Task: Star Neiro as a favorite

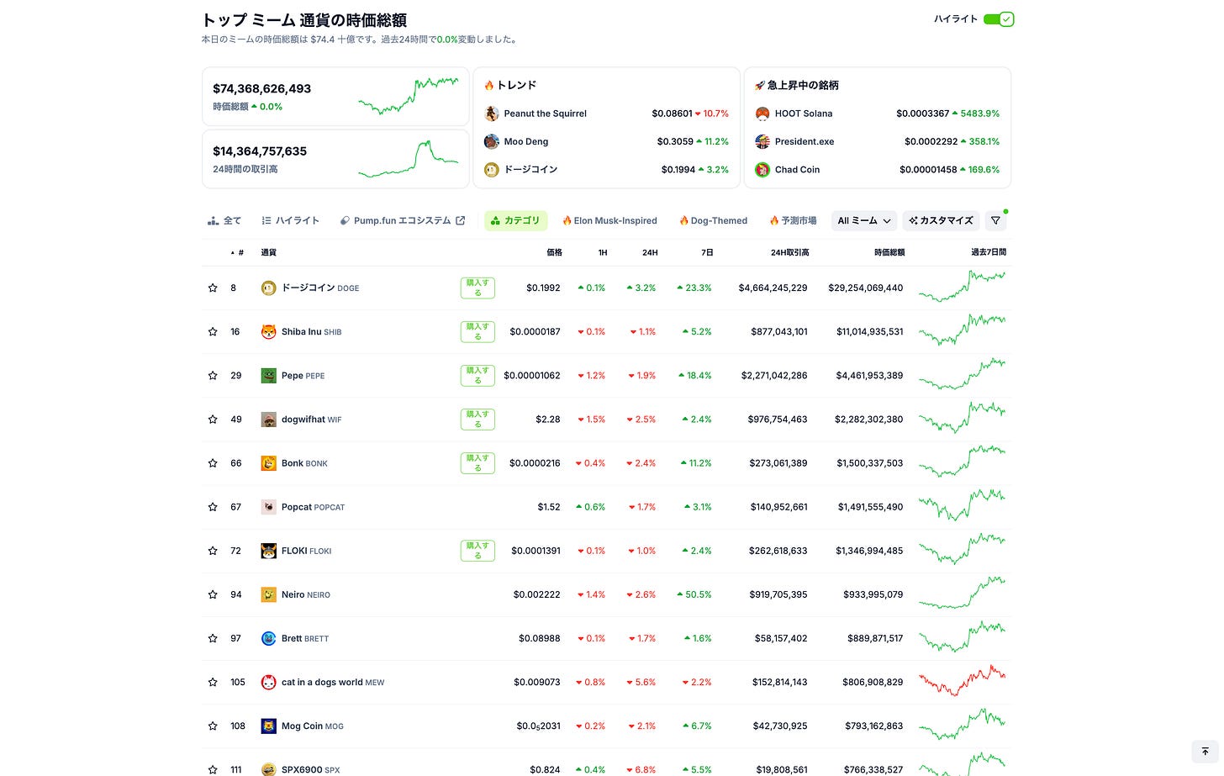Action: (213, 594)
